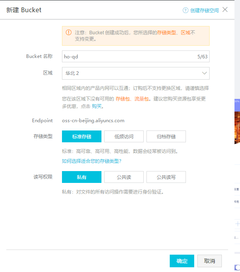The height and width of the screenshot is (272, 240).
Task: Click the 5/63 character counter
Action: click(x=202, y=56)
